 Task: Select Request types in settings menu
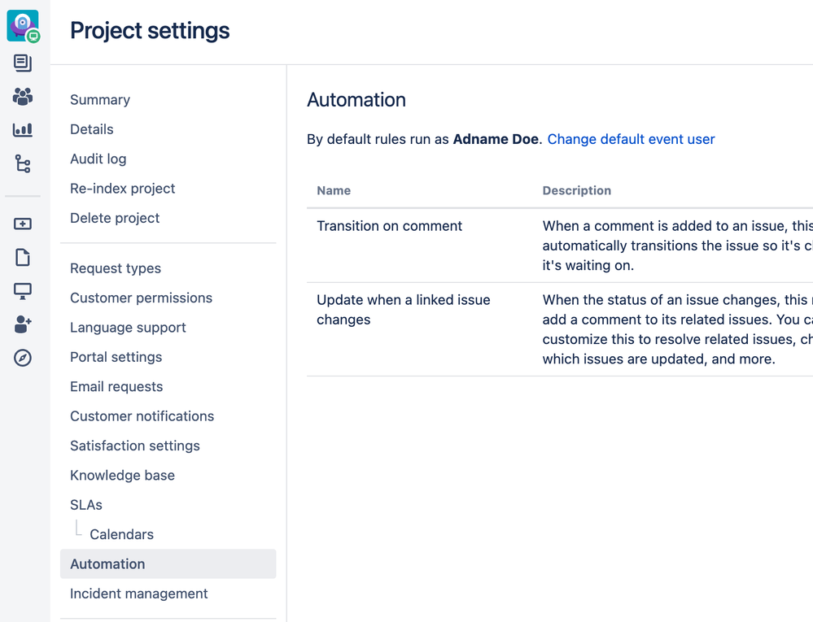(116, 268)
